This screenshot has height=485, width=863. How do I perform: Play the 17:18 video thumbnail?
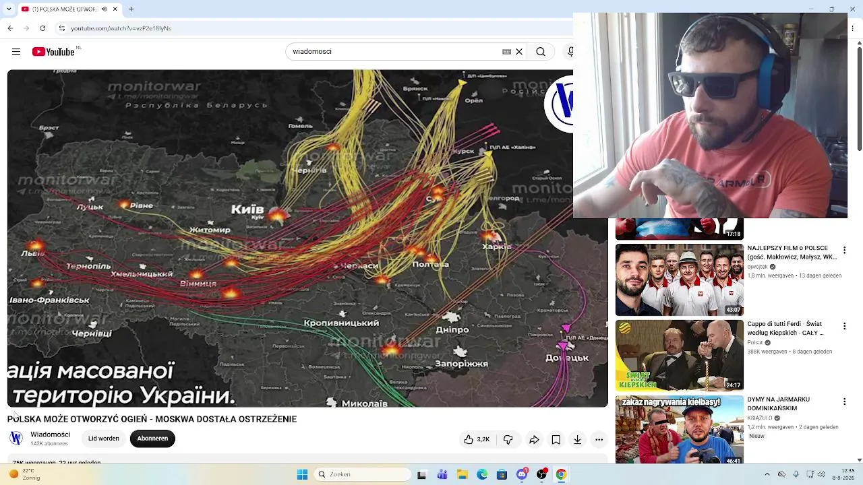pos(680,229)
